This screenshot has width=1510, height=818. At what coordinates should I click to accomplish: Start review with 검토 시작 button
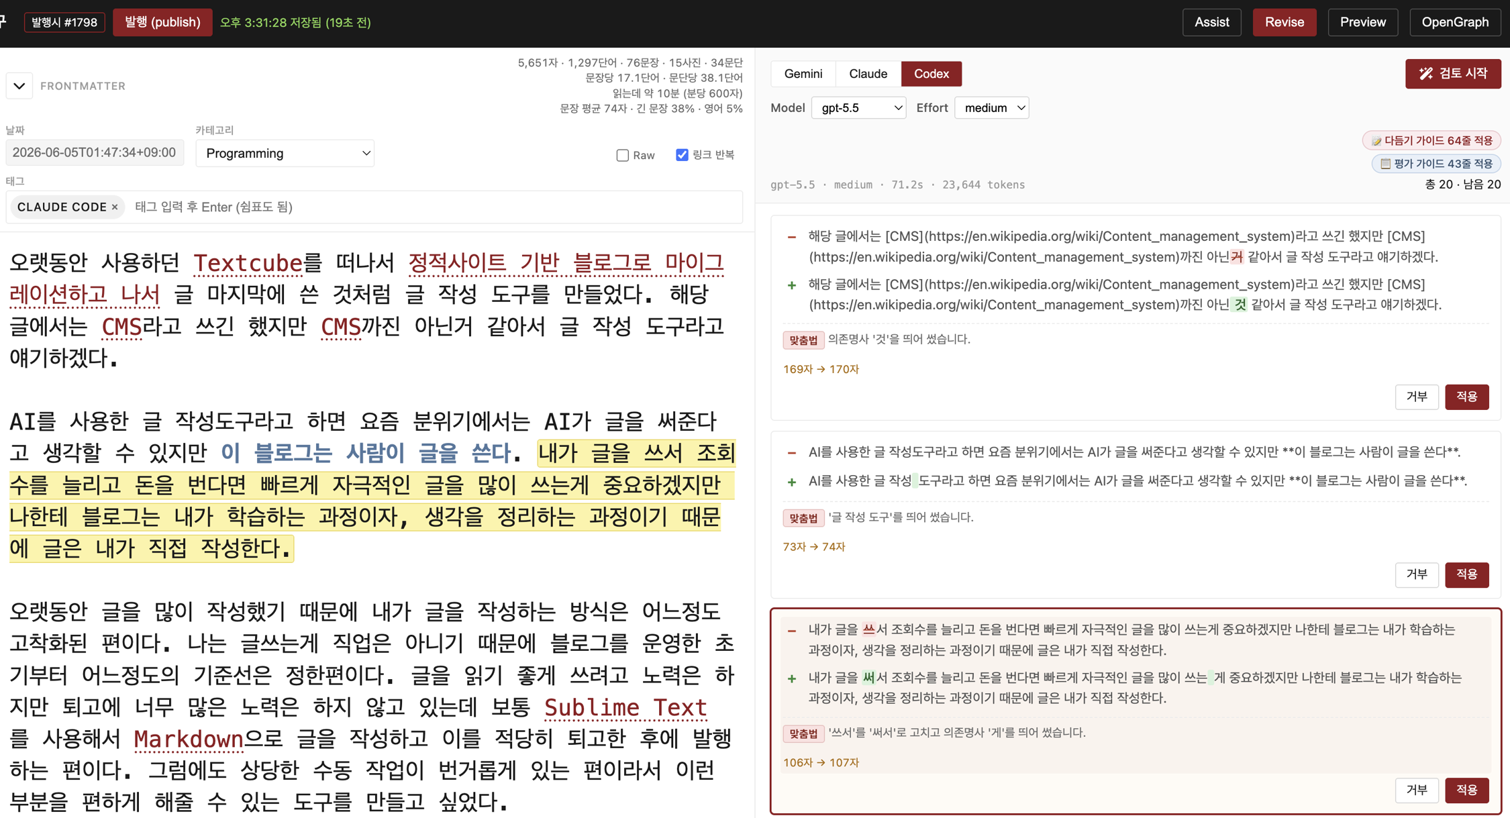click(x=1453, y=74)
